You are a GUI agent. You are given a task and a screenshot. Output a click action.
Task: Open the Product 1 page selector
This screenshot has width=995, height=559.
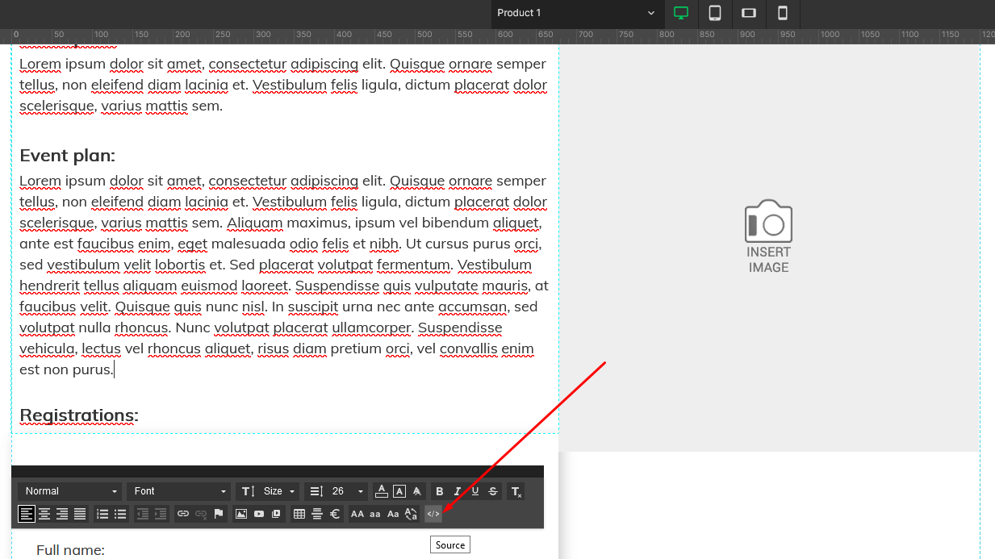(x=576, y=13)
